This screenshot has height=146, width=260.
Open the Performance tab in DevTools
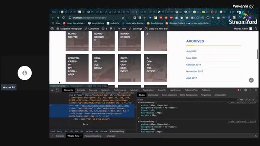[x=120, y=90]
